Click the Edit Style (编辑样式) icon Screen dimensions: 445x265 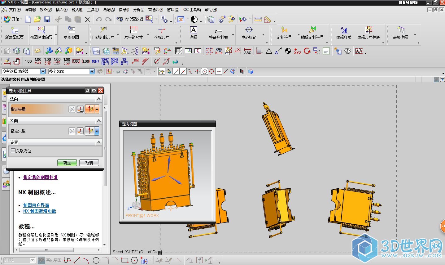344,30
